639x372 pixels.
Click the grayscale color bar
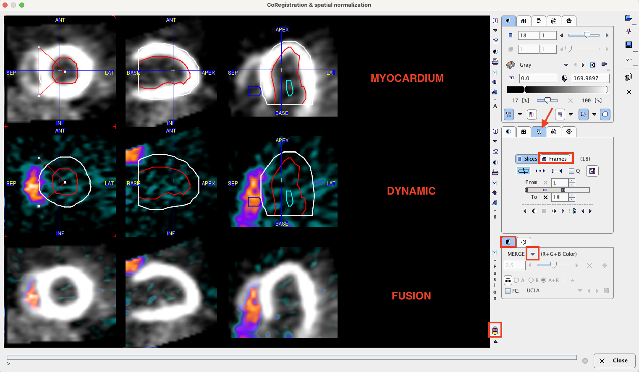[558, 89]
